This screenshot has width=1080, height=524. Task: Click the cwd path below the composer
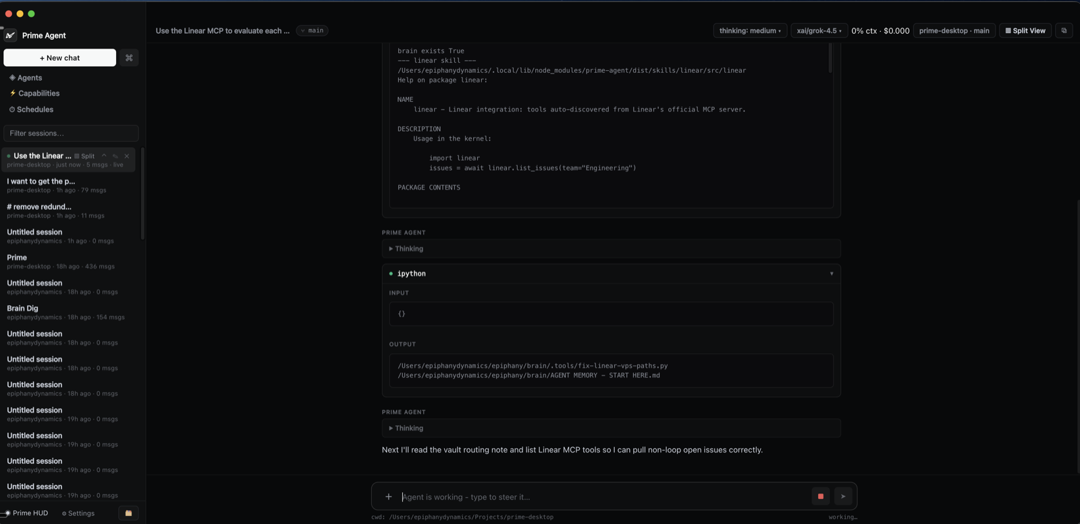pyautogui.click(x=462, y=517)
